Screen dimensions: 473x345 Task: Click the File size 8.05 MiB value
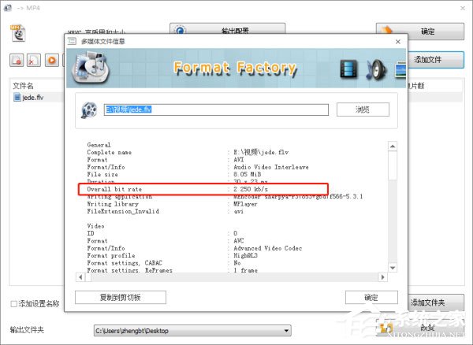click(x=247, y=174)
